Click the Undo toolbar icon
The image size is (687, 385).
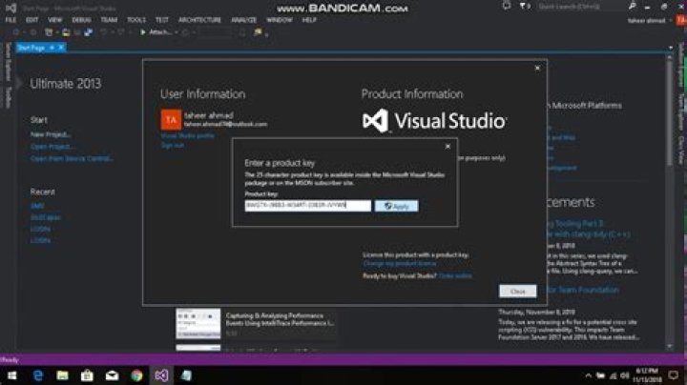pyautogui.click(x=103, y=32)
